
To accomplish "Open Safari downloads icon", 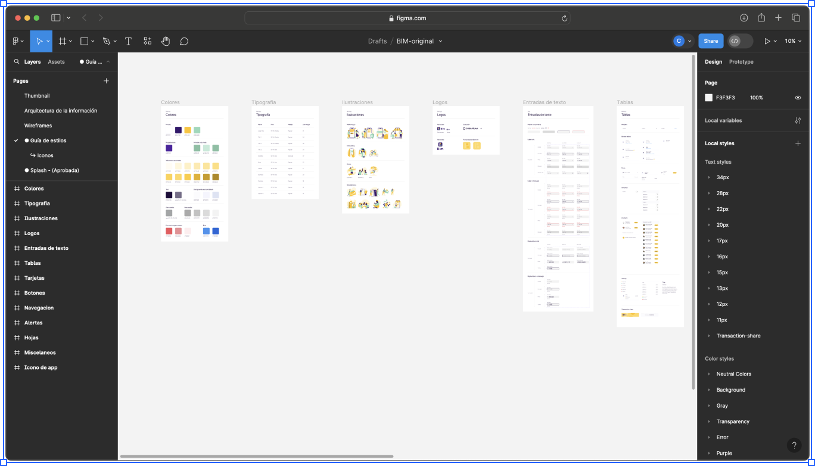I will 744,18.
